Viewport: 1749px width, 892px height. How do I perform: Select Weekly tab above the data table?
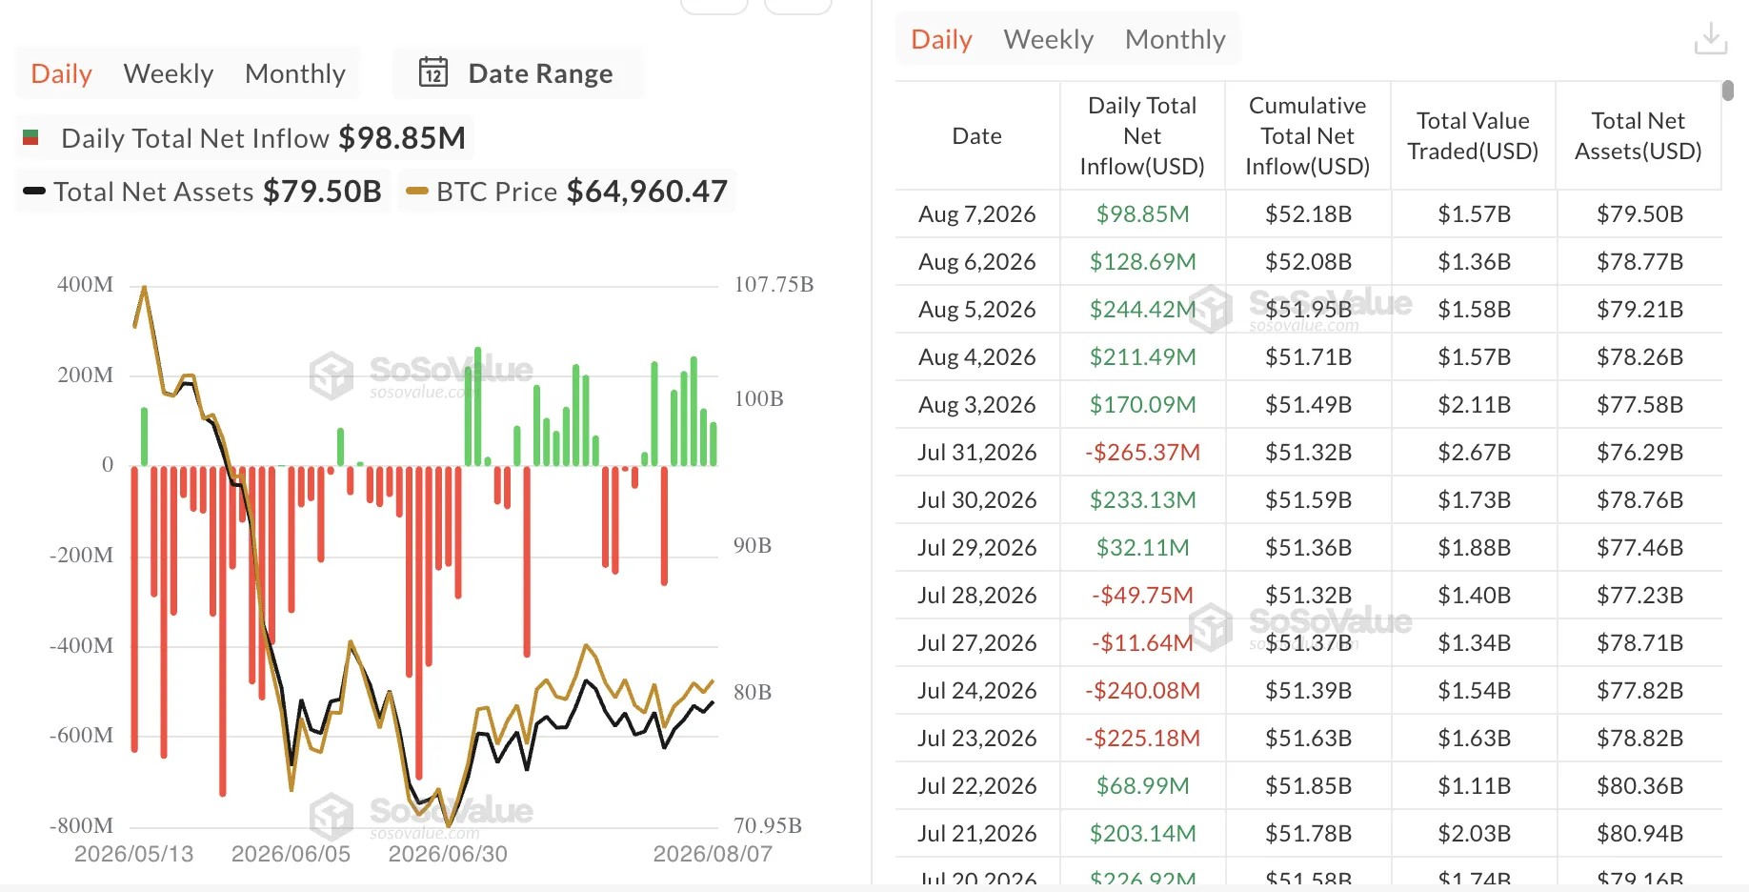coord(1049,39)
